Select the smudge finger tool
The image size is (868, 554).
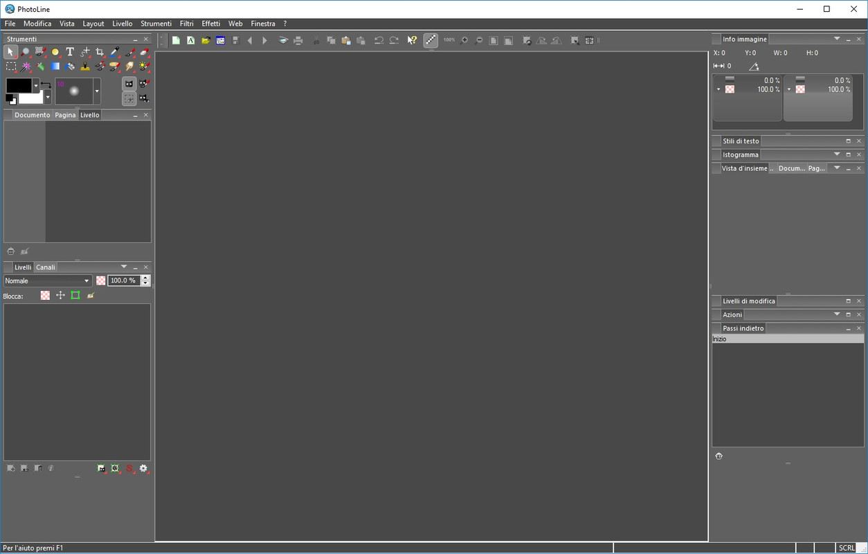(x=129, y=66)
